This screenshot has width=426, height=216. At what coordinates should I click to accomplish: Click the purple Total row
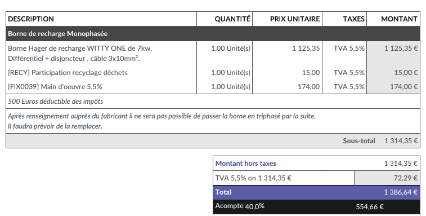pos(316,192)
